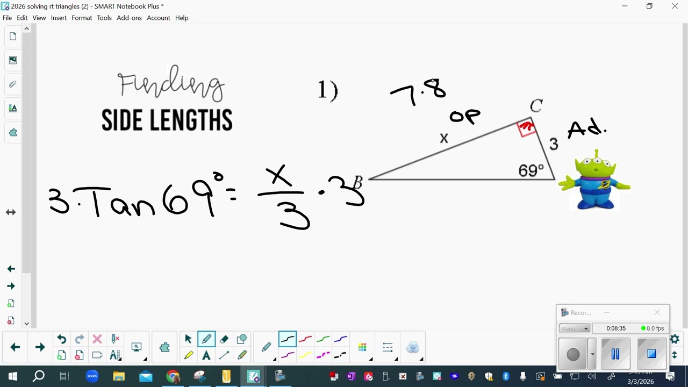Move the sidebar to the other side
The image size is (688, 387).
11,212
